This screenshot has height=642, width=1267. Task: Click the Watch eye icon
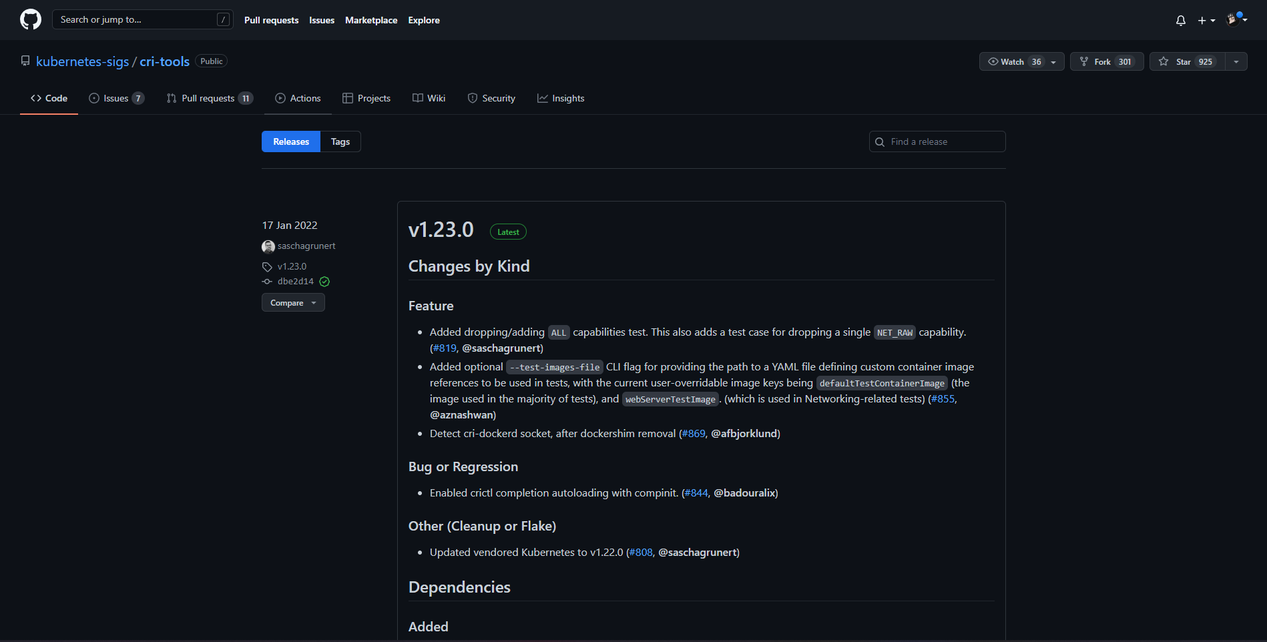click(993, 61)
